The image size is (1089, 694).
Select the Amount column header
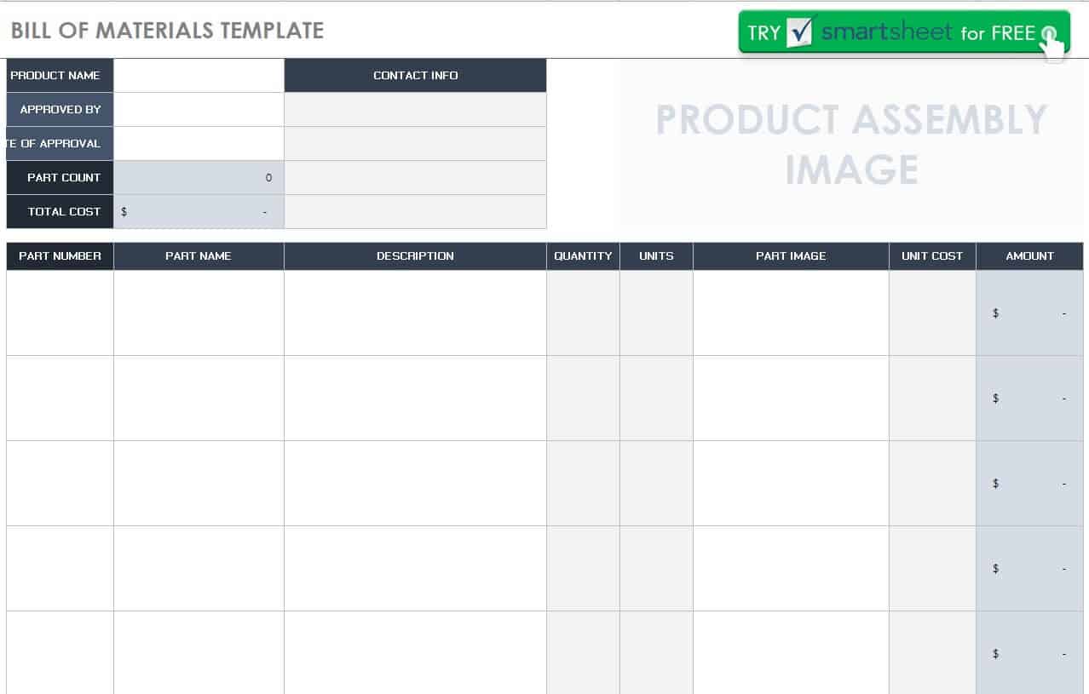click(x=1029, y=255)
